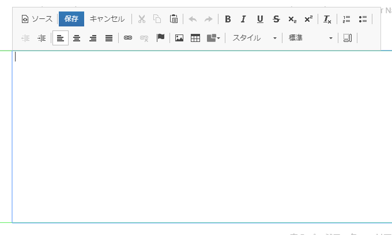Toggle bold formatting

pyautogui.click(x=228, y=19)
